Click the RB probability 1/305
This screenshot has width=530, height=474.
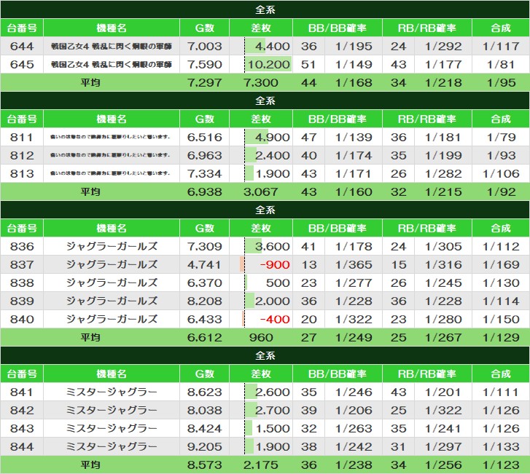(443, 246)
